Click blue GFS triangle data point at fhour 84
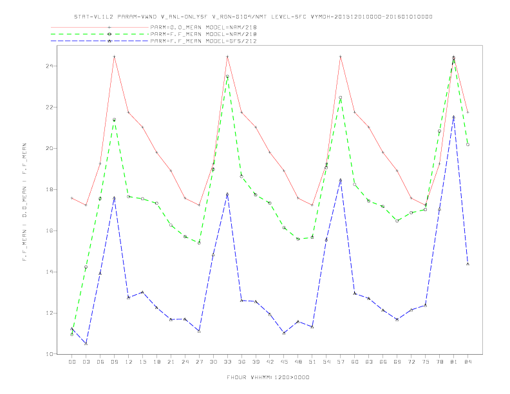The height and width of the screenshot is (394, 510). pyautogui.click(x=467, y=264)
